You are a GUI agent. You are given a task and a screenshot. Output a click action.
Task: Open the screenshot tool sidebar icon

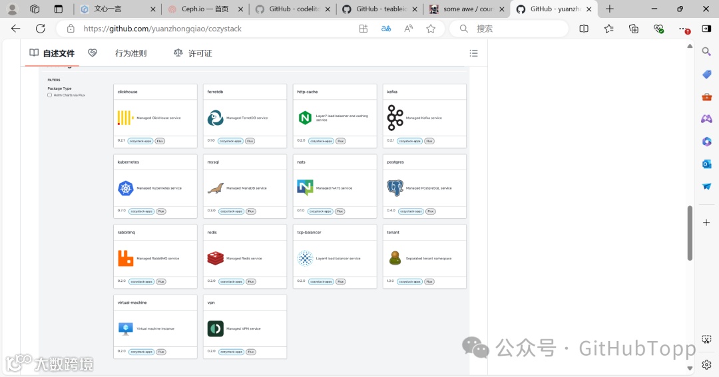[706, 340]
